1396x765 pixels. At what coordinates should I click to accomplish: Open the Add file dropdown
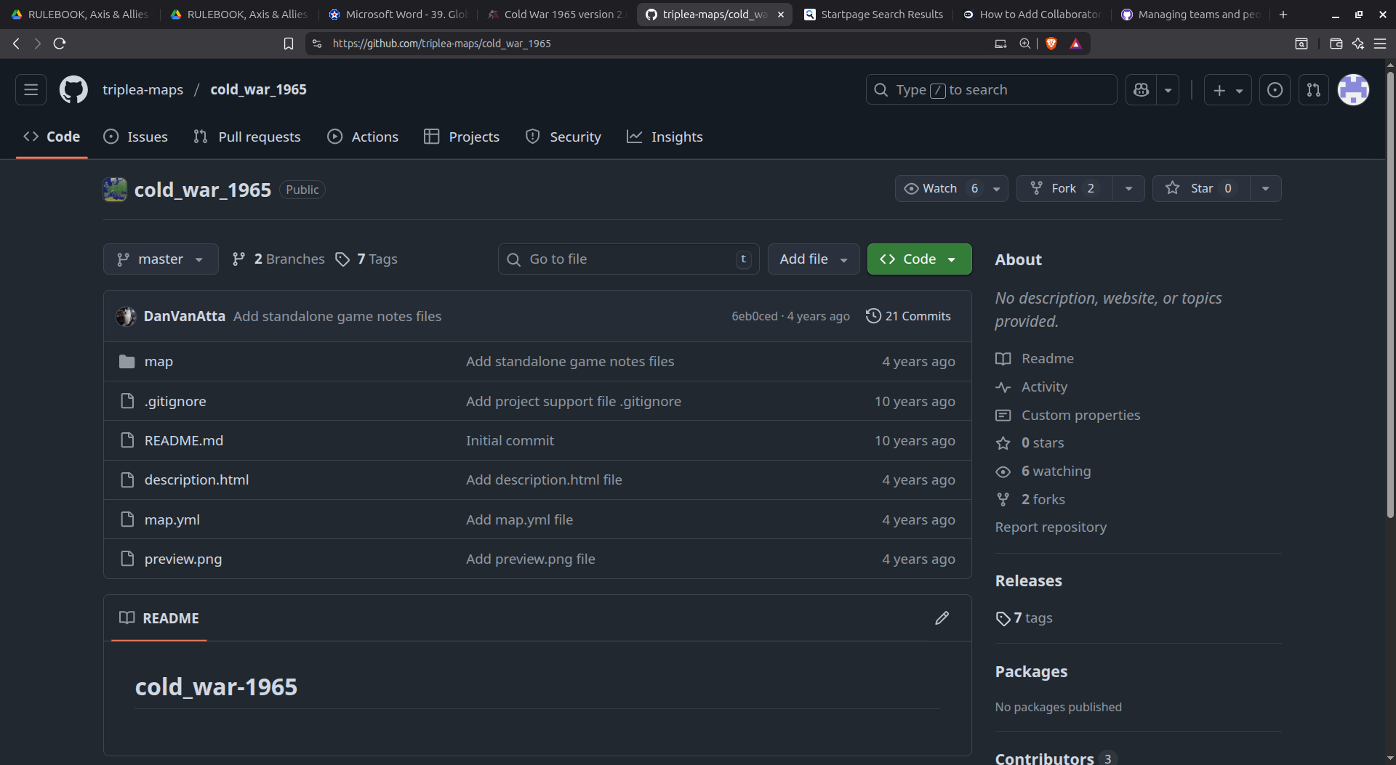tap(813, 259)
